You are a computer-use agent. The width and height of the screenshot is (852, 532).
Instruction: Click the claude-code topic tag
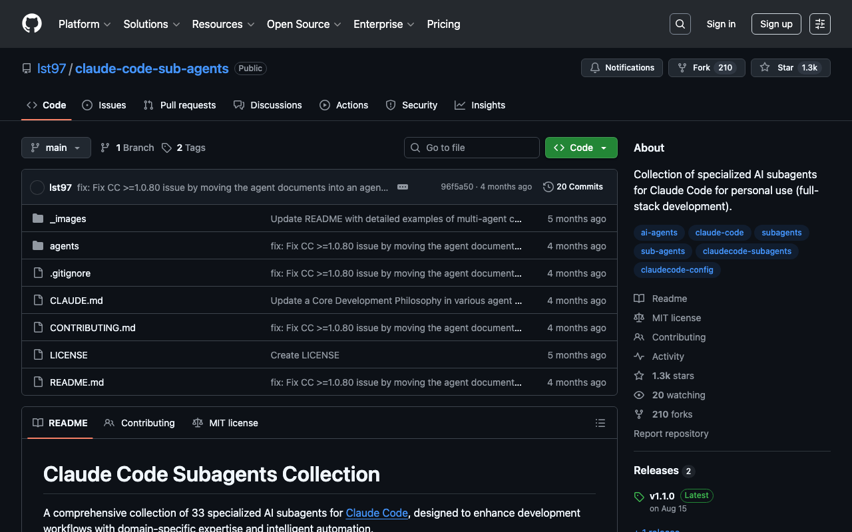(x=719, y=233)
